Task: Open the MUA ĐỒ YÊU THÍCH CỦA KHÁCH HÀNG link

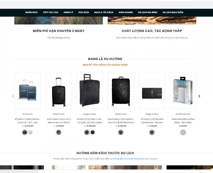Action: coord(105,65)
